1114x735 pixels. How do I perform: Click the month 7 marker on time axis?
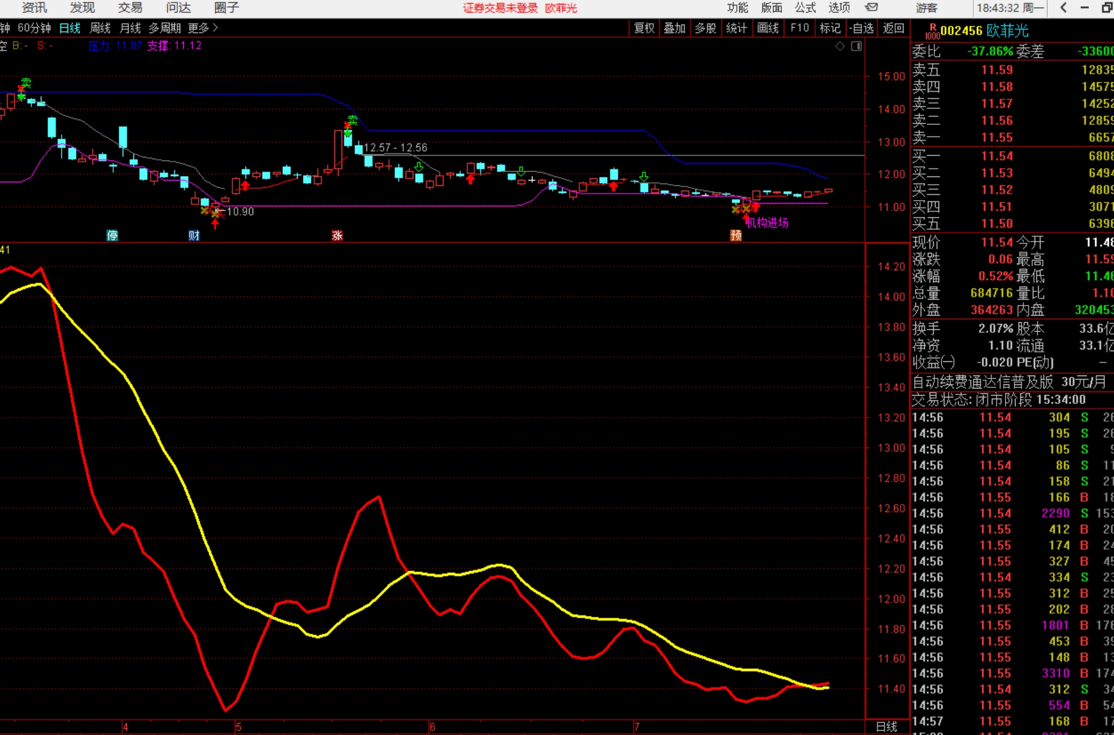coord(637,727)
